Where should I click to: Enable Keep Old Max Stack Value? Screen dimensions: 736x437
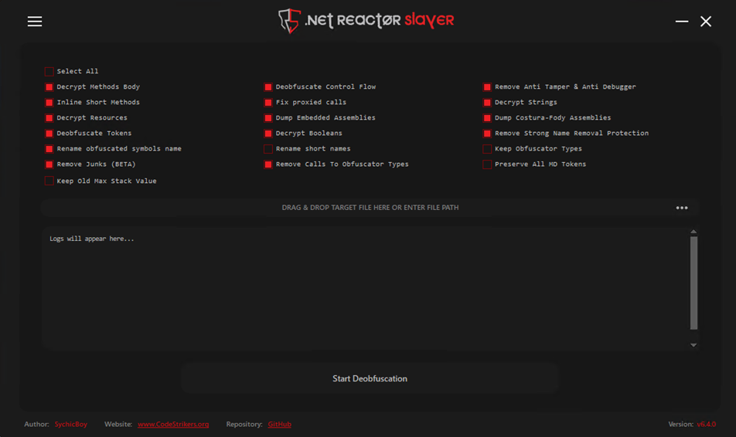pos(49,181)
